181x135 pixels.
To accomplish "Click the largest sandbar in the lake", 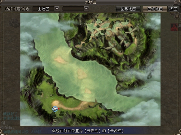I will (x=82, y=74).
